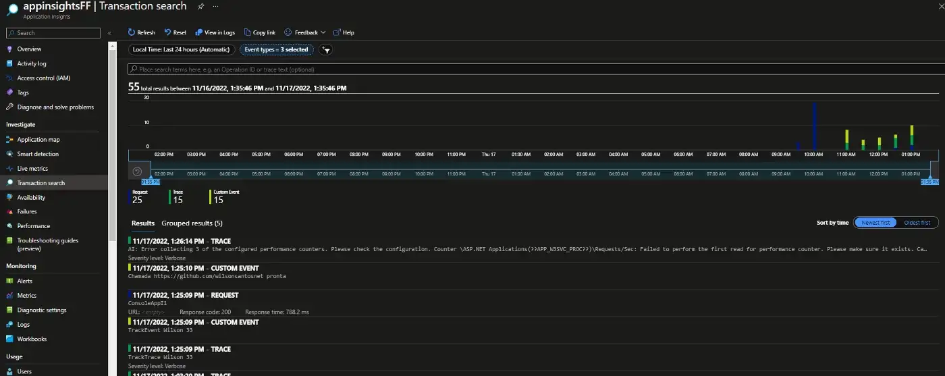The height and width of the screenshot is (376, 945).
Task: Click Copy link in toolbar
Action: pos(260,32)
